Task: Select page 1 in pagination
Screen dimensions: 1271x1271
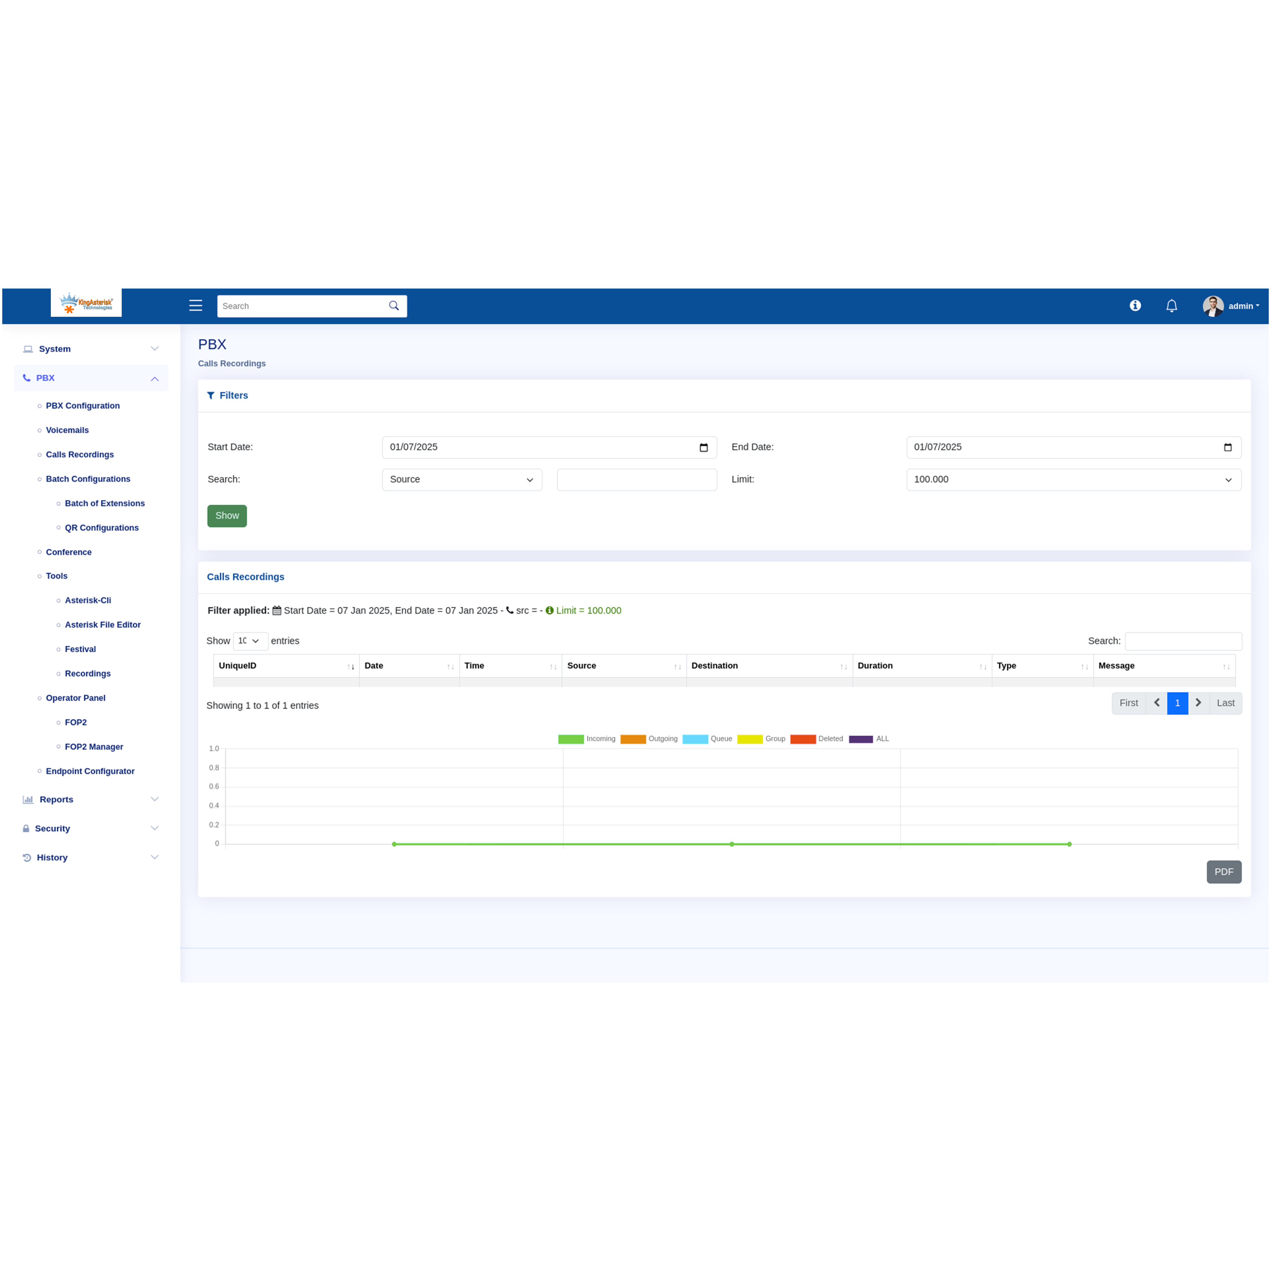Action: [1177, 703]
